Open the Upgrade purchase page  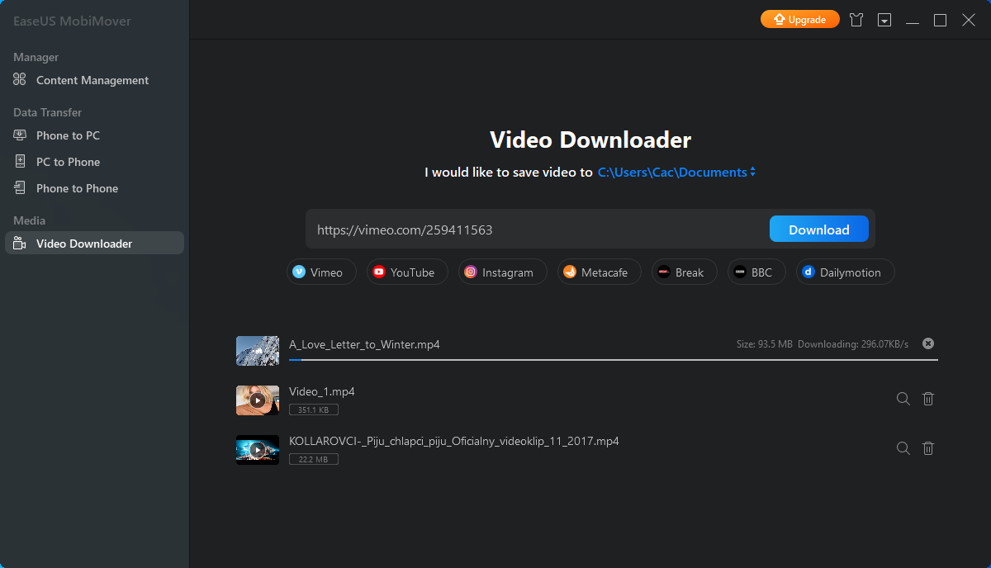(799, 18)
